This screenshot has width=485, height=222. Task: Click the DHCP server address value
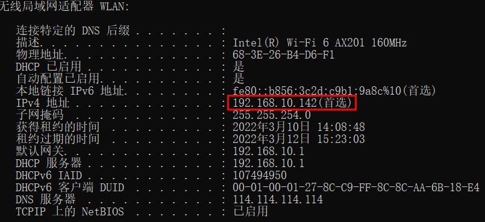[x=268, y=163]
